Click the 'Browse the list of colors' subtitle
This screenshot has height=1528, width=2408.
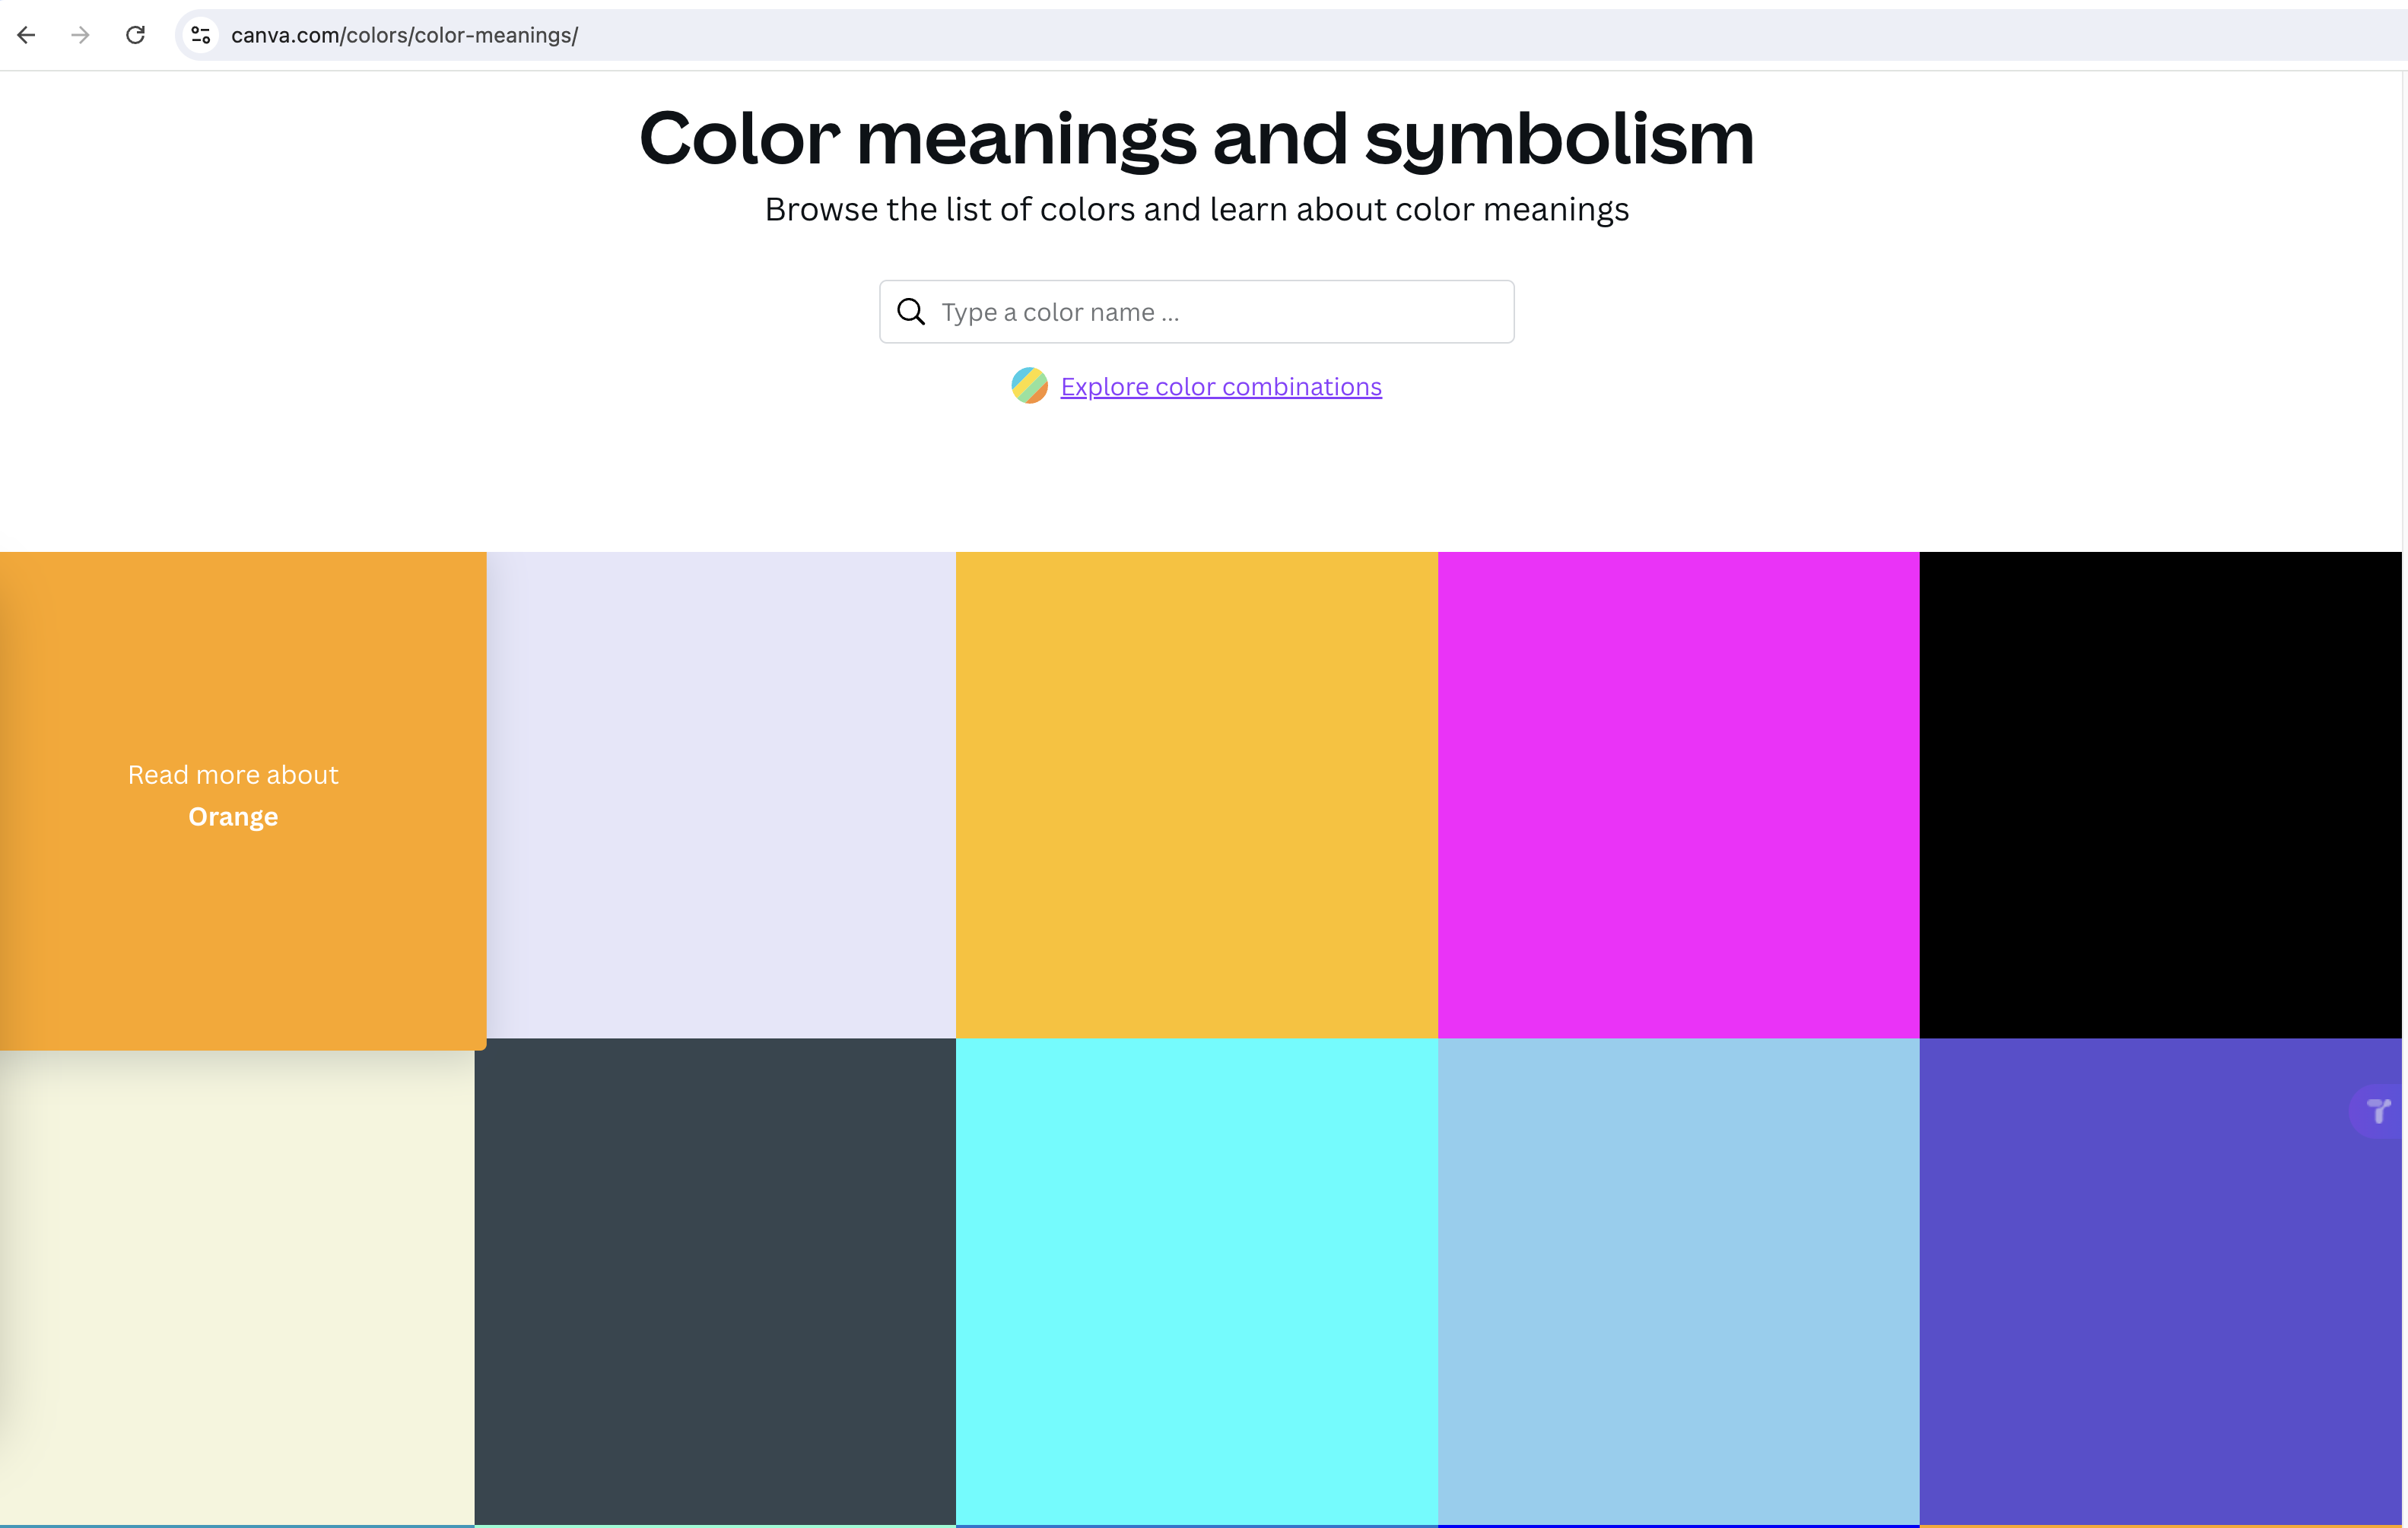pos(1197,209)
